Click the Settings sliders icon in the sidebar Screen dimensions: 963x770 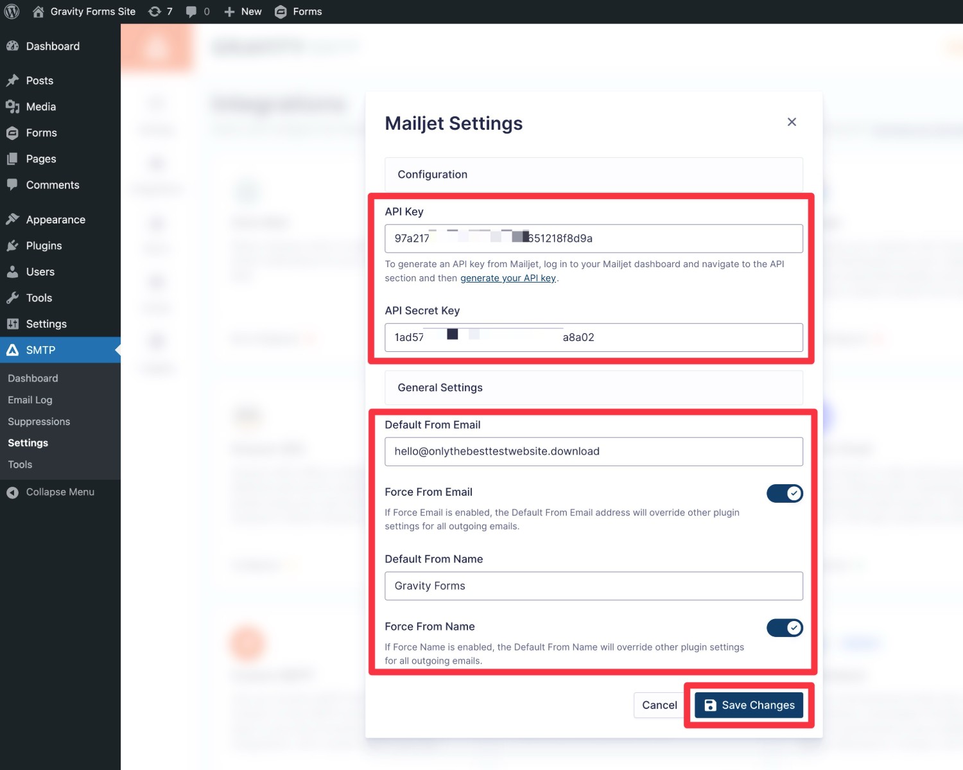(x=12, y=324)
